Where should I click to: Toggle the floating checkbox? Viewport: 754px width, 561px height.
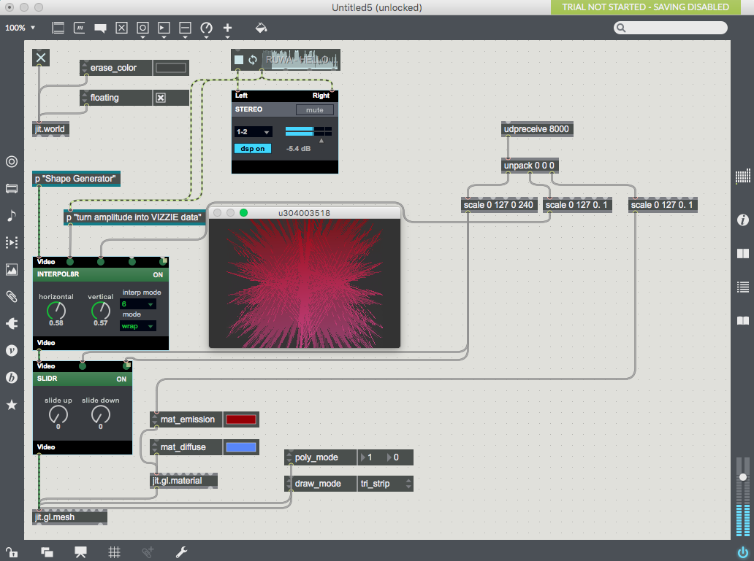pos(161,98)
